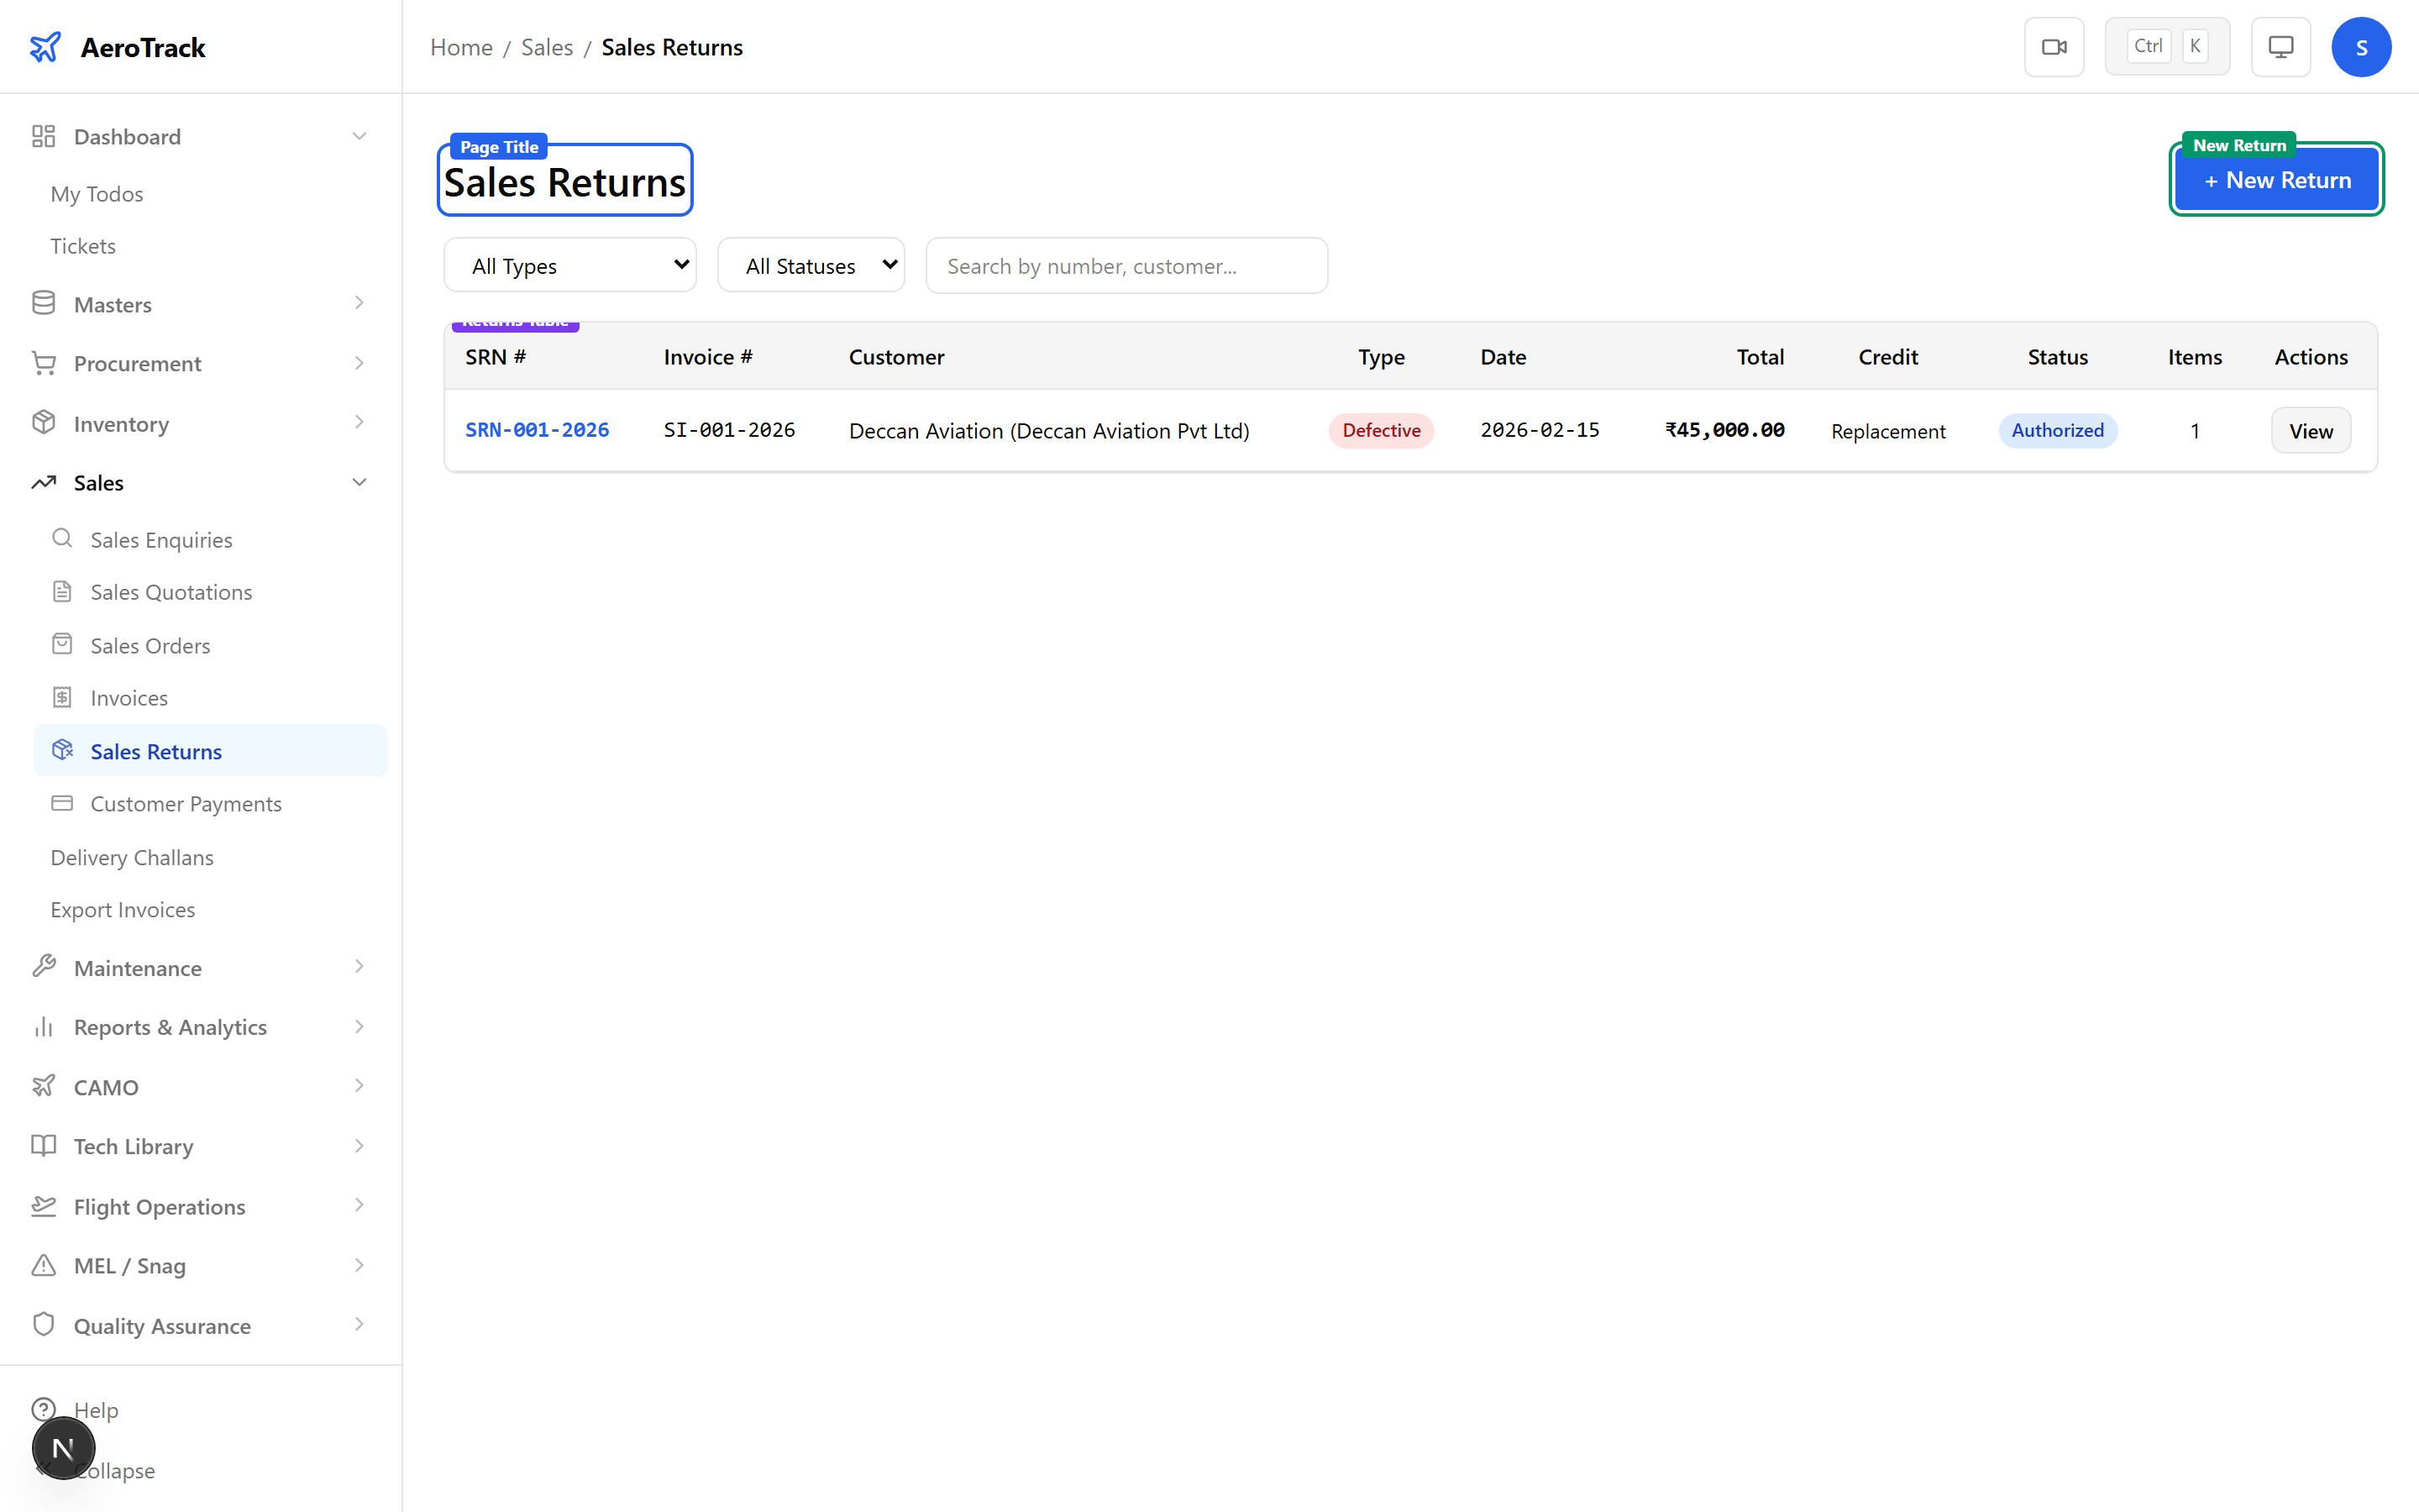The height and width of the screenshot is (1512, 2419).
Task: Click the + New Return button
Action: coord(2276,180)
